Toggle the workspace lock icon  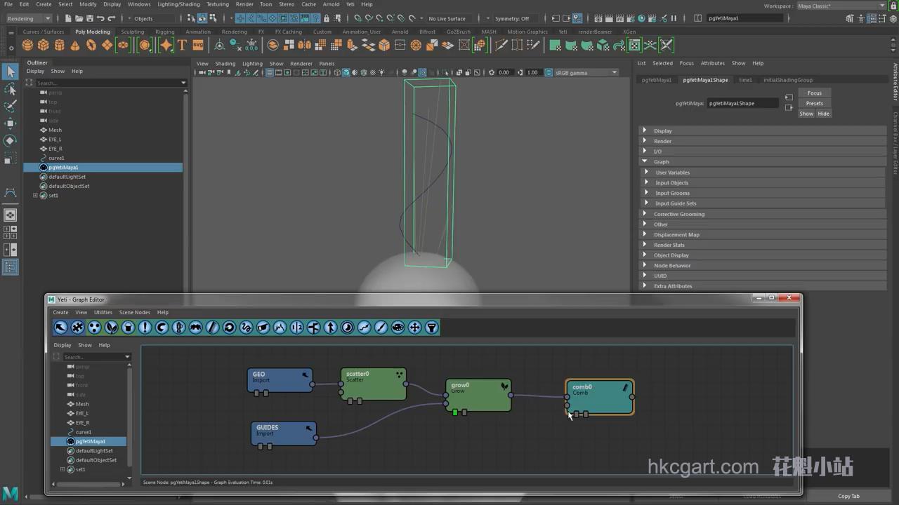click(893, 6)
